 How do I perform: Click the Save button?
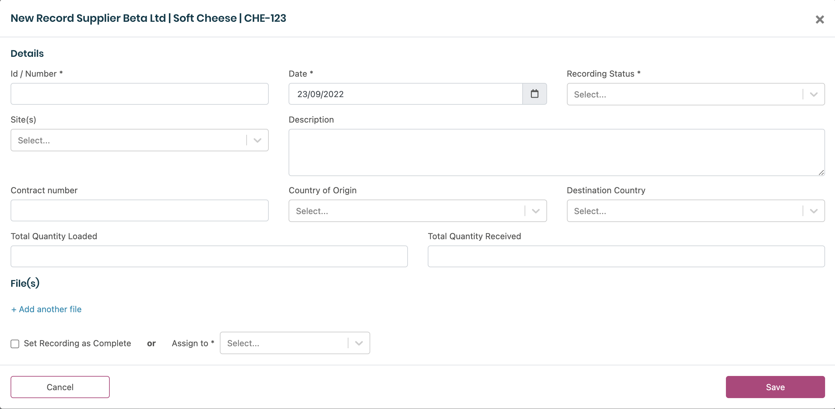point(775,387)
